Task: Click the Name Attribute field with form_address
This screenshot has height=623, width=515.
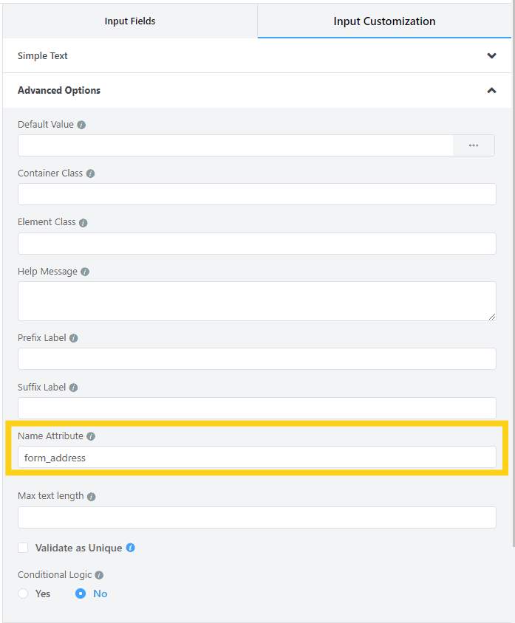Action: pos(256,458)
